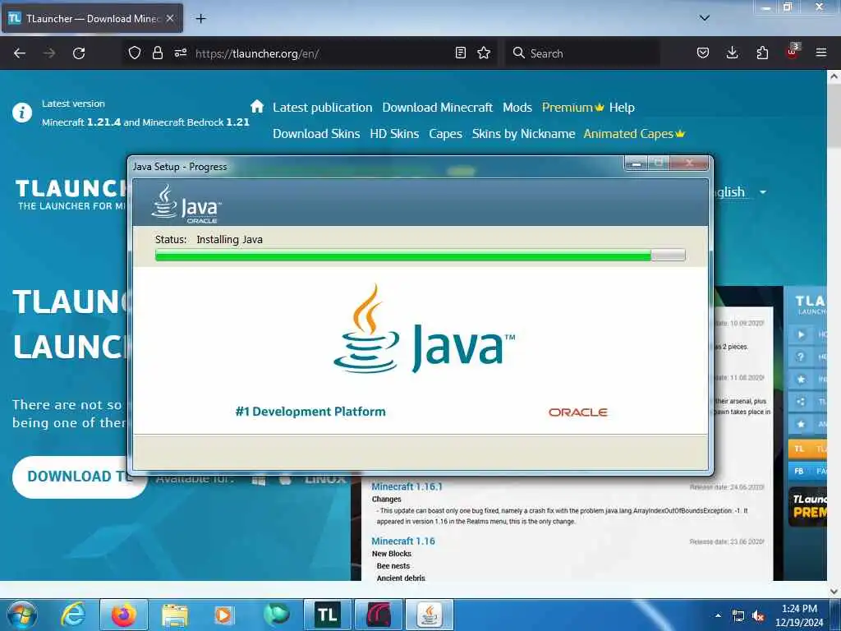Image resolution: width=841 pixels, height=631 pixels.
Task: Click the question mark icon in sidebar
Action: pyautogui.click(x=800, y=357)
